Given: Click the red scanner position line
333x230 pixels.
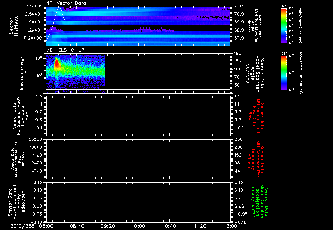Looking at the screenshot, I should coord(138,165).
